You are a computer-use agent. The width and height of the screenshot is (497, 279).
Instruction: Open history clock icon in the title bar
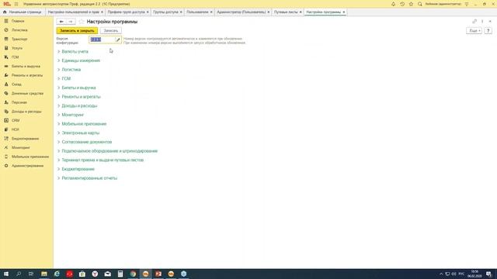[402, 4]
